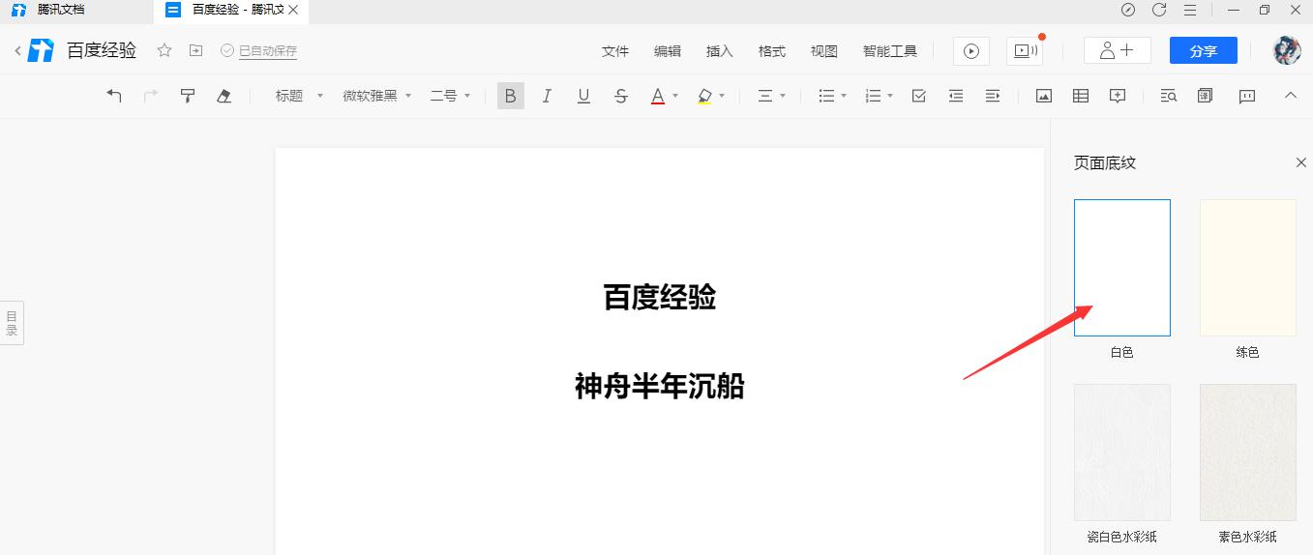Click the move-to-folder icon

pyautogui.click(x=195, y=50)
